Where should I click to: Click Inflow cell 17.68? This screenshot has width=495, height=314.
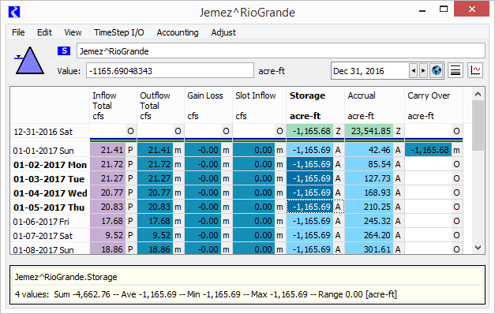tap(108, 221)
